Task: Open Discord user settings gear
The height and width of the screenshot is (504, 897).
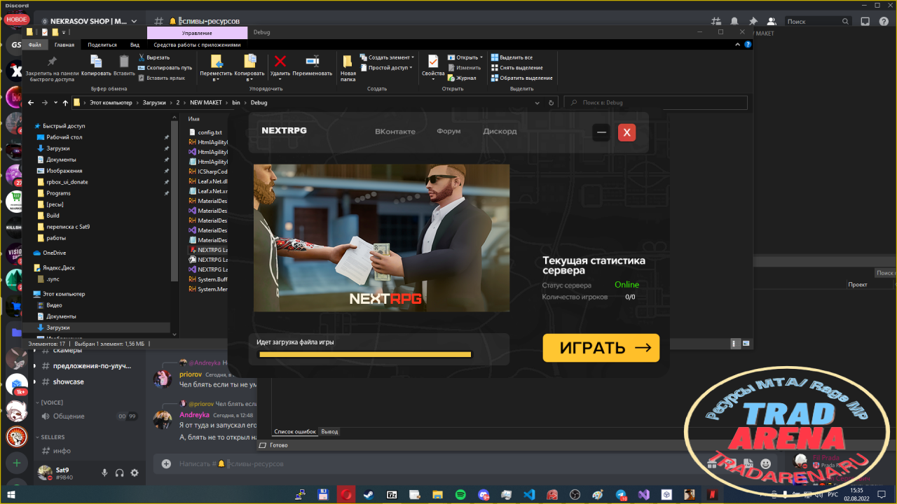Action: click(x=135, y=473)
